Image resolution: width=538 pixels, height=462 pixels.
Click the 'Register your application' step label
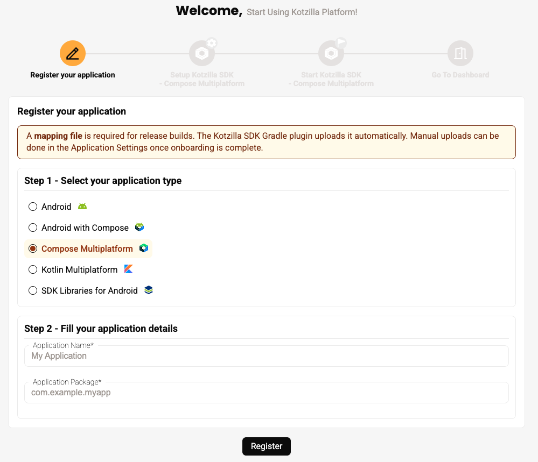[x=73, y=75]
